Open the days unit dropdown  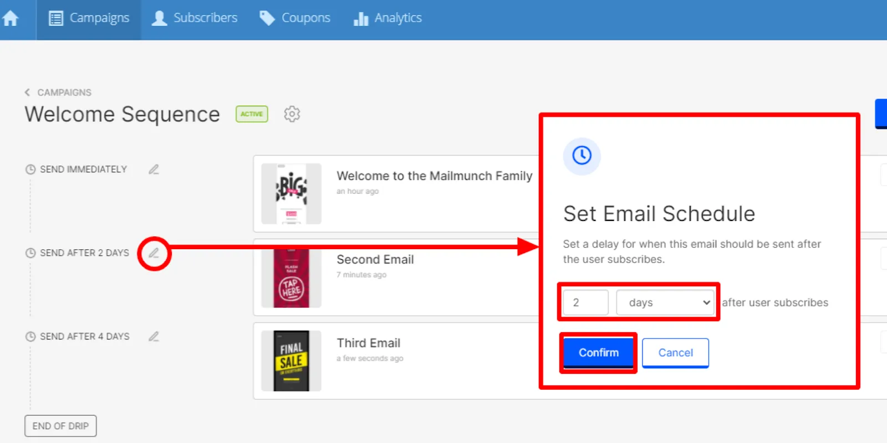[x=665, y=303]
